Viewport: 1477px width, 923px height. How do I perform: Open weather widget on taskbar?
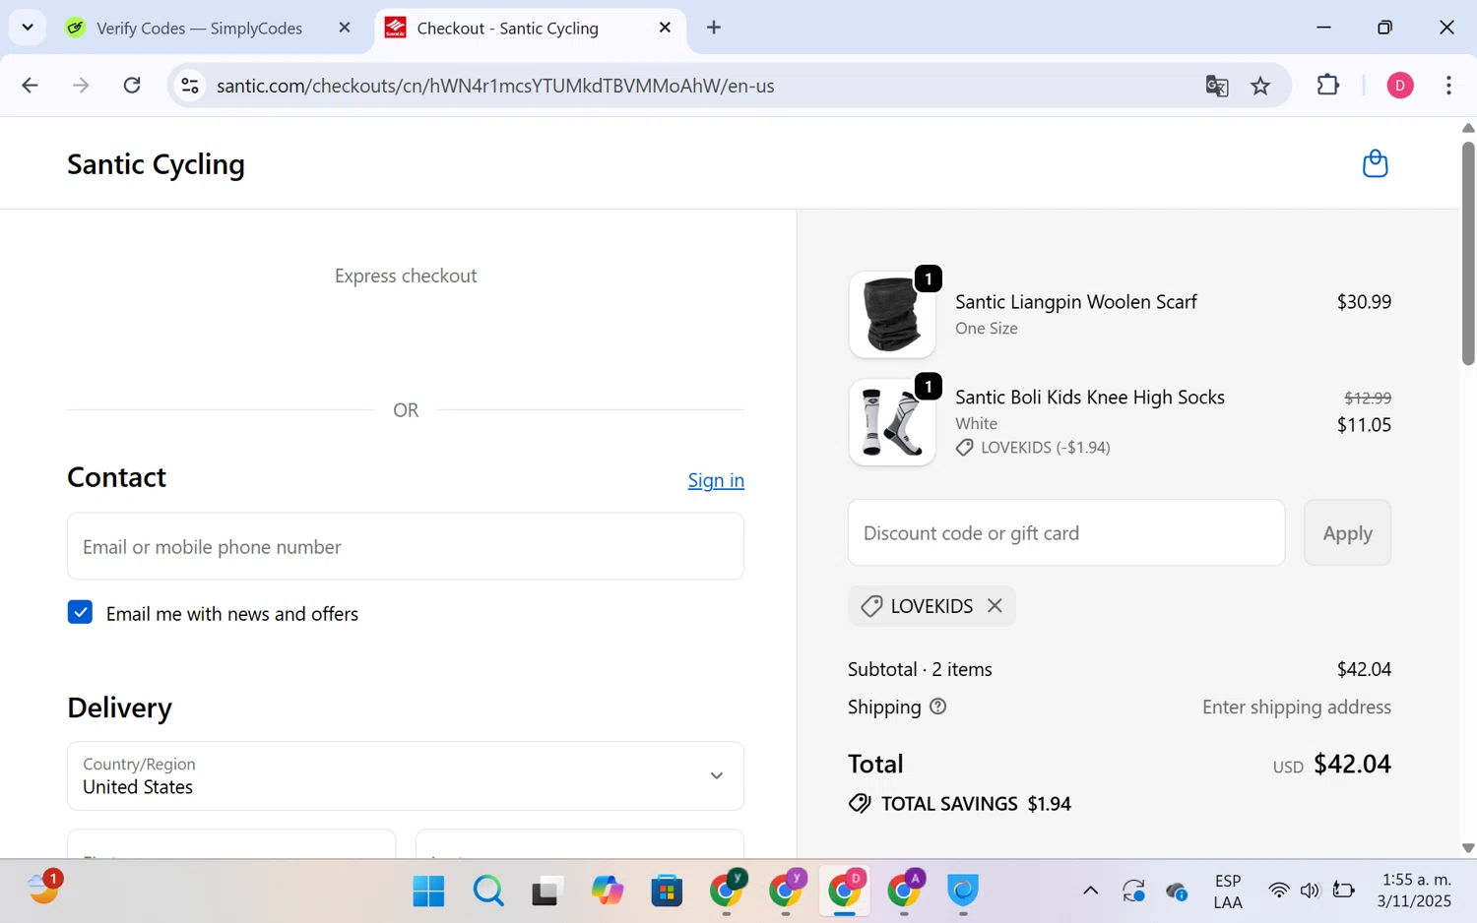point(44,888)
